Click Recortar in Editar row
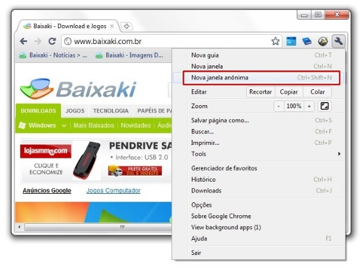Viewport: 361px width, 269px height. click(x=260, y=92)
